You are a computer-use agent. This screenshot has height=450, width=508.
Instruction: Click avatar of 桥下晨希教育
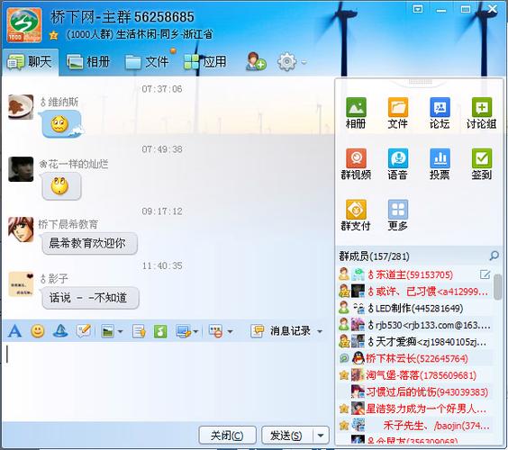click(21, 229)
